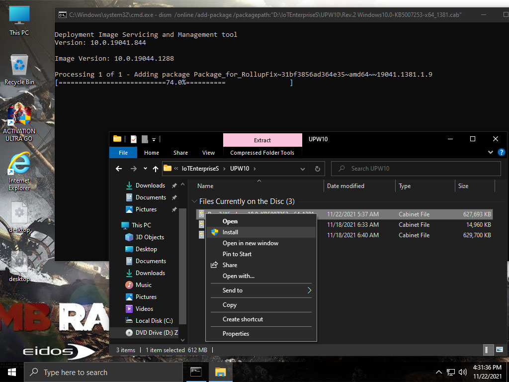Sort files by the Type column header

click(x=425, y=186)
